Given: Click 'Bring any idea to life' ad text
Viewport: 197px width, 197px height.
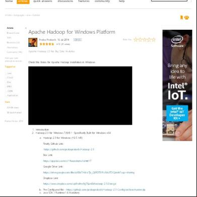Looking at the screenshot, I should pyautogui.click(x=177, y=72).
